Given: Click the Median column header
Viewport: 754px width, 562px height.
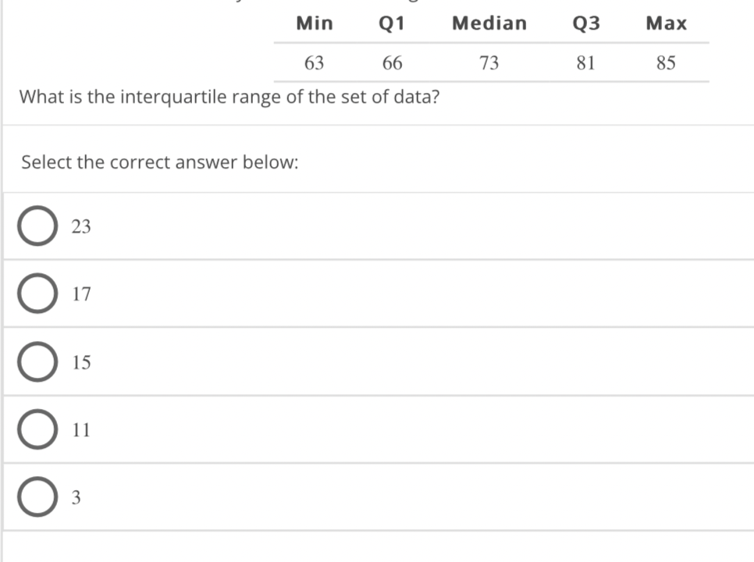Looking at the screenshot, I should [489, 23].
